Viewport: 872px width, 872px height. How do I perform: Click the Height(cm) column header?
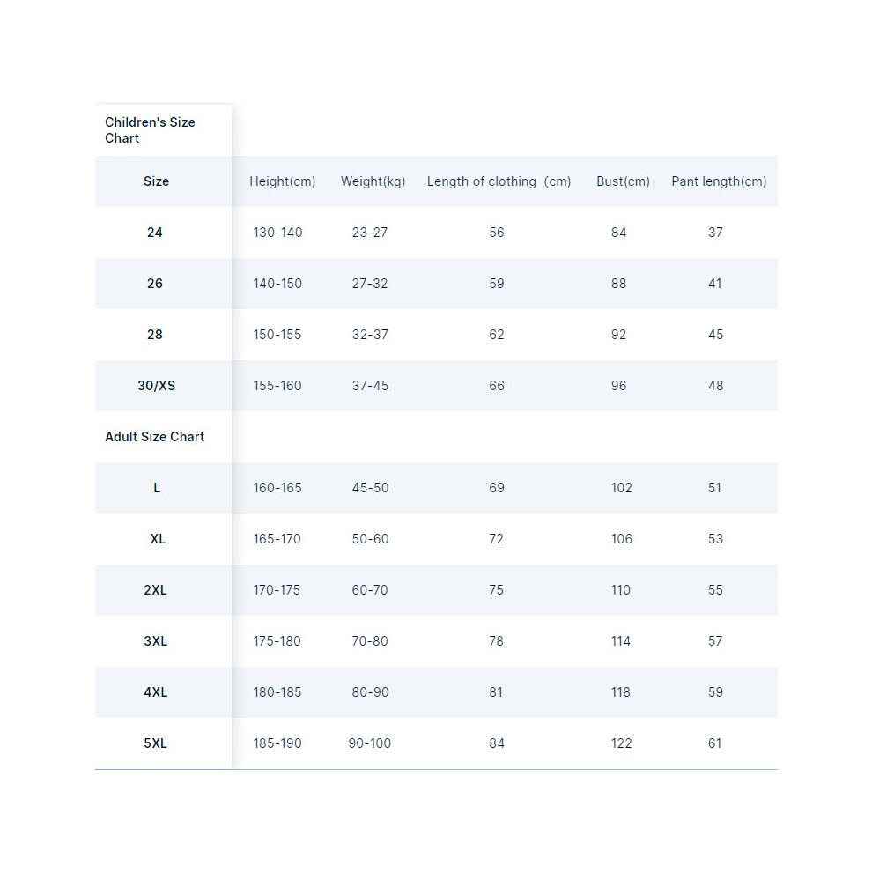pyautogui.click(x=283, y=181)
